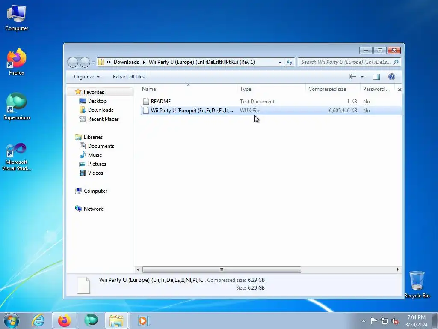Sort by the Password column header

pos(377,89)
